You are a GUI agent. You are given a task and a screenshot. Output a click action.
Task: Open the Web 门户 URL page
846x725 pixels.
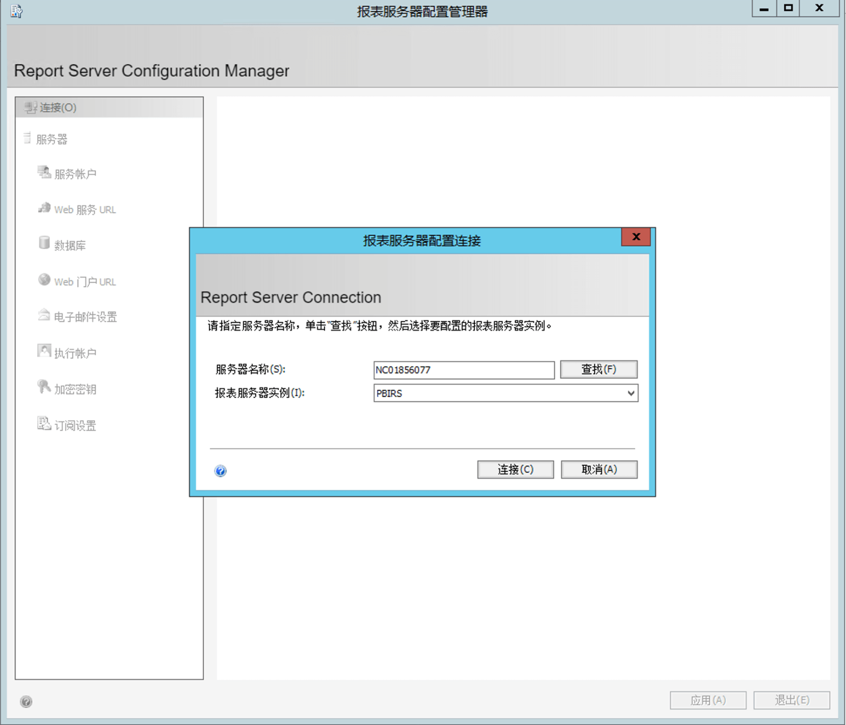[85, 282]
